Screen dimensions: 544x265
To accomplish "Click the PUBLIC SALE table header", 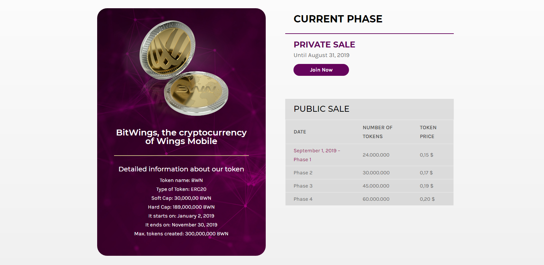I will pos(321,109).
